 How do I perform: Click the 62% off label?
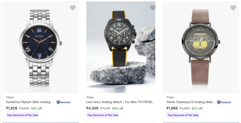(197, 109)
